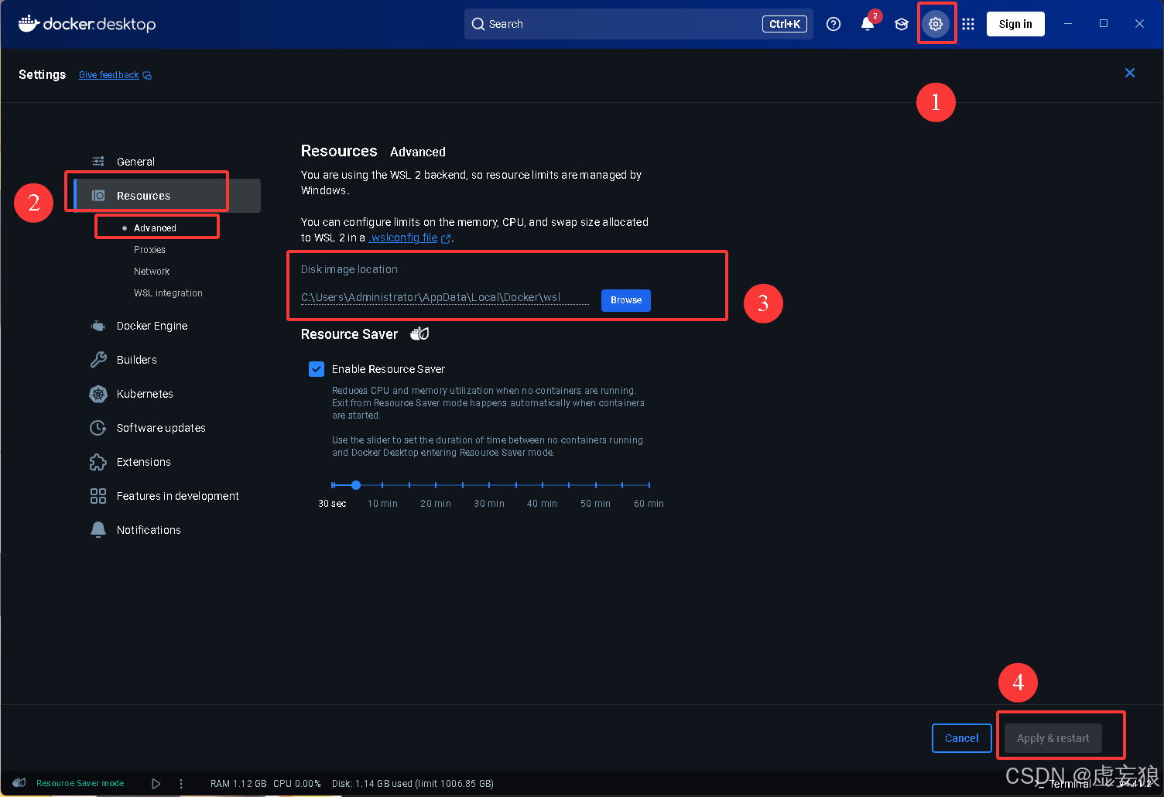This screenshot has width=1164, height=797.
Task: Click the Software updates clock icon
Action: [x=98, y=428]
